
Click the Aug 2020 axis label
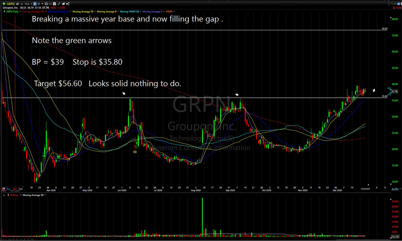pos(196,190)
